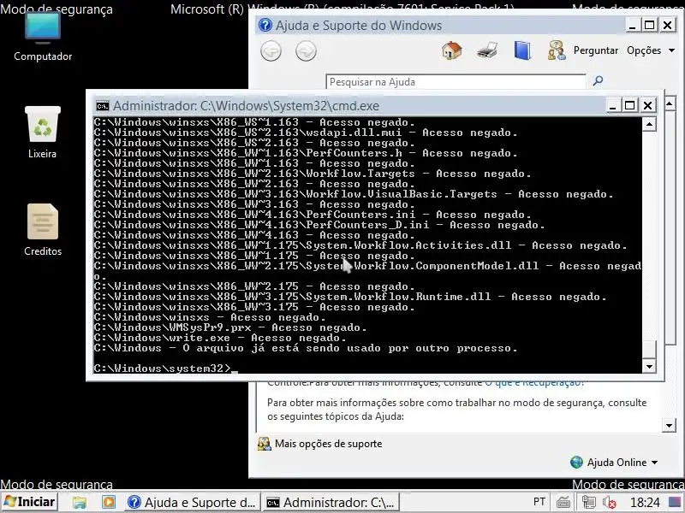Launch Media Player from taskbar
The height and width of the screenshot is (513, 685).
click(x=109, y=502)
